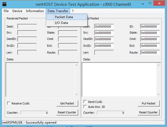The width and height of the screenshot is (167, 127).
Task: Click the 'Received Packet' group label
Action: pyautogui.click(x=17, y=18)
